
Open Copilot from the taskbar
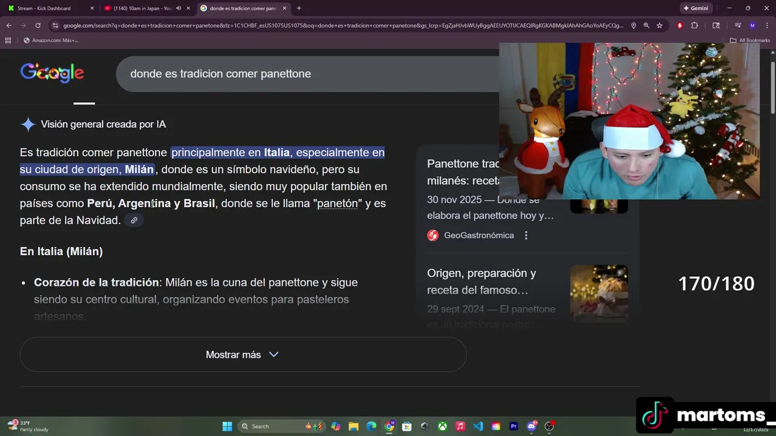pos(336,426)
